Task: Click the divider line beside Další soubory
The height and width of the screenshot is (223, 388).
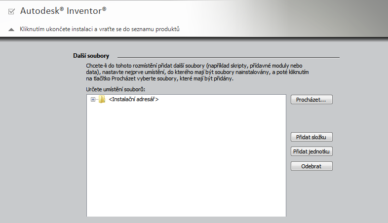Action: (x=227, y=58)
